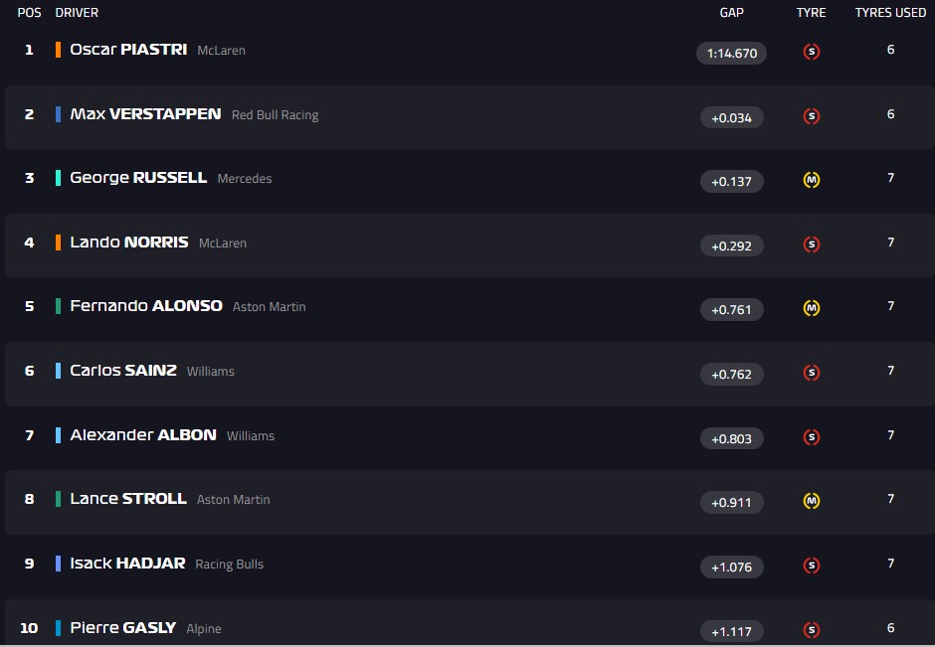
Task: Click Russell's teal Mercedes team color bar
Action: tap(59, 178)
